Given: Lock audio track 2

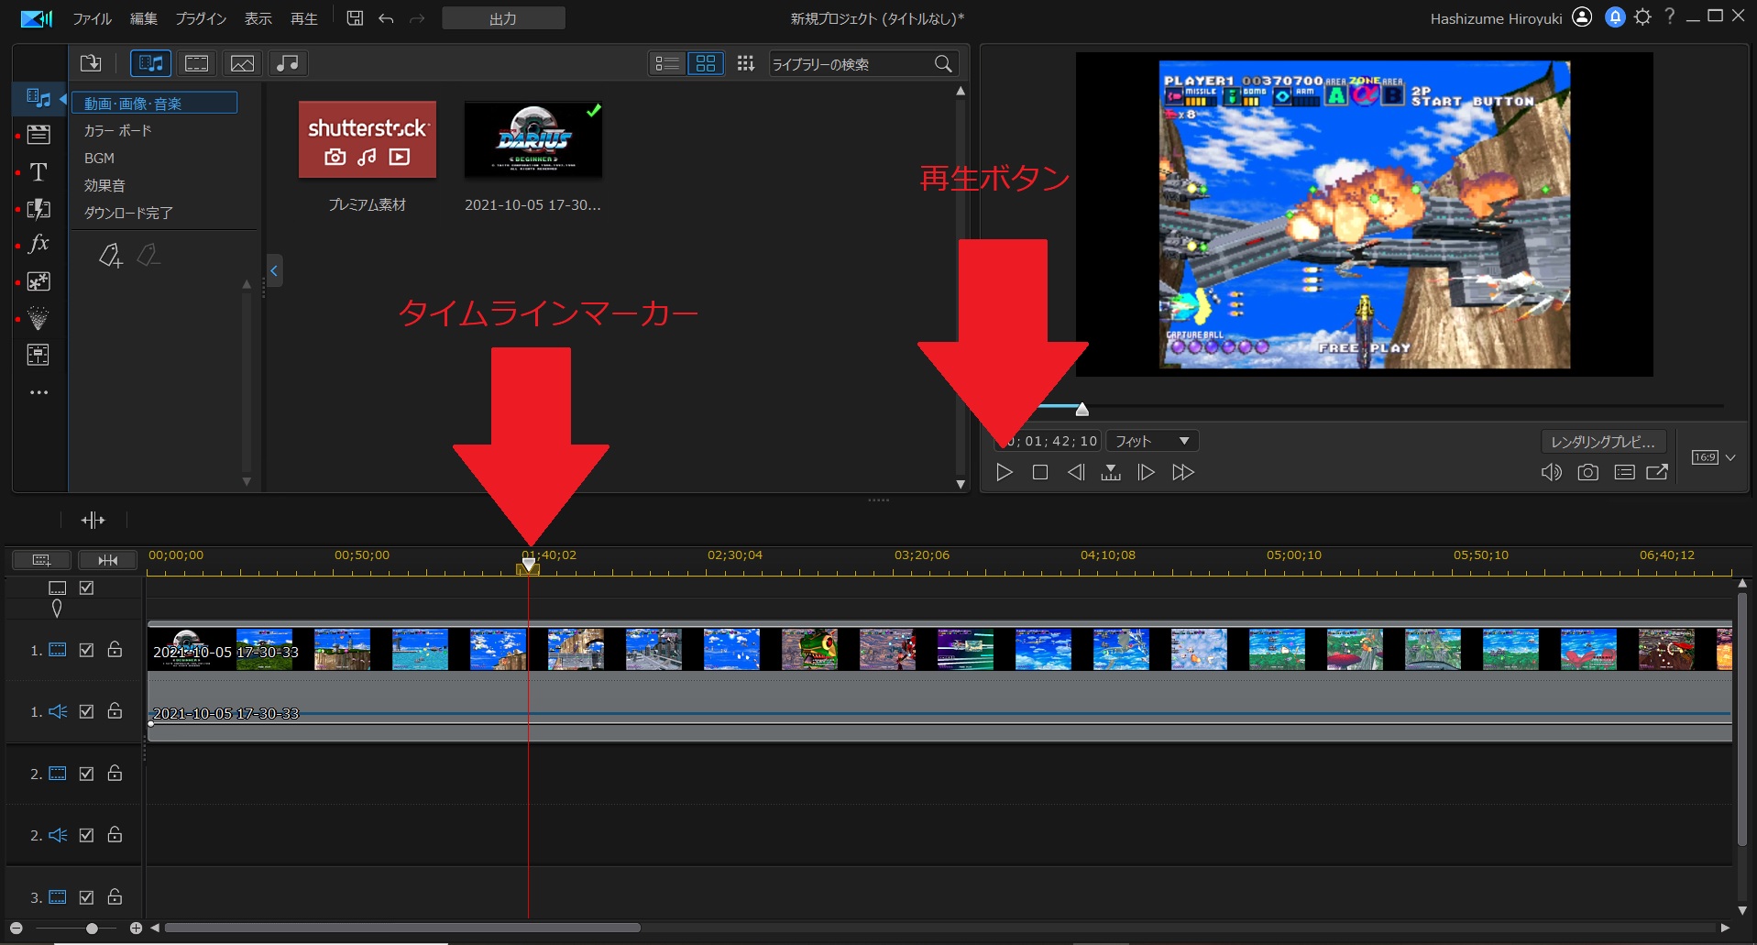Looking at the screenshot, I should click(x=115, y=834).
